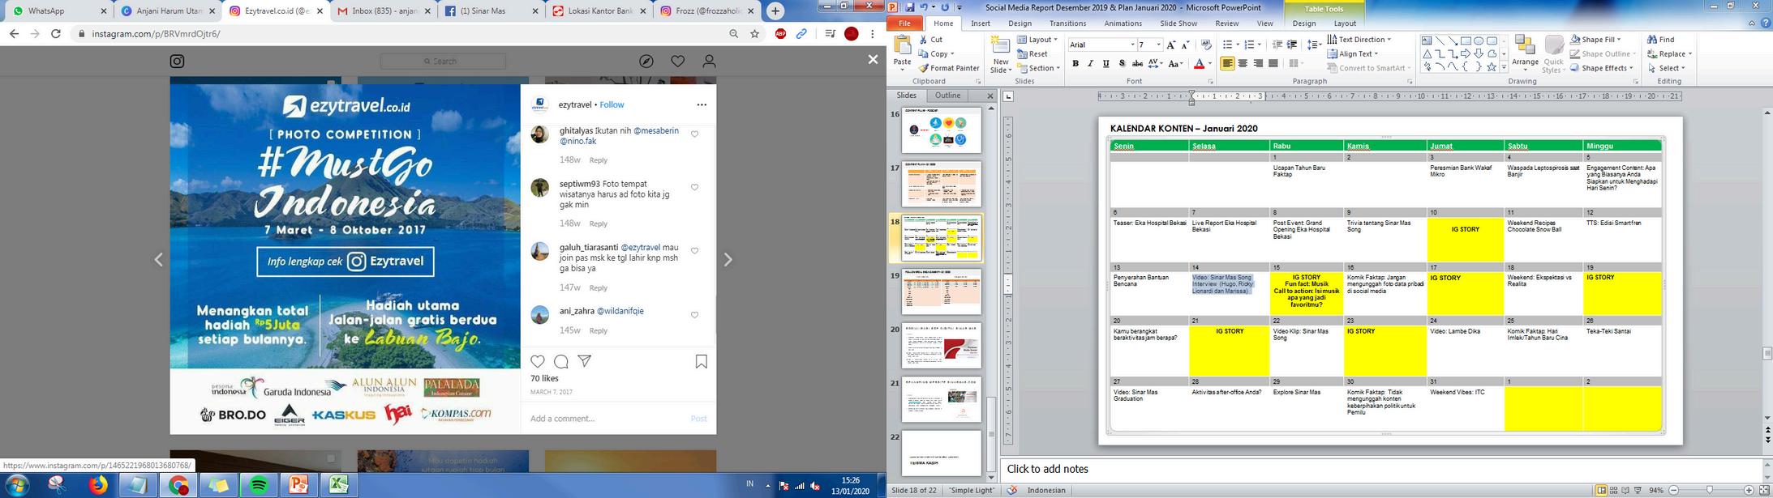This screenshot has height=498, width=1773.
Task: Click Instagram activity heart icon in header
Action: 678,62
